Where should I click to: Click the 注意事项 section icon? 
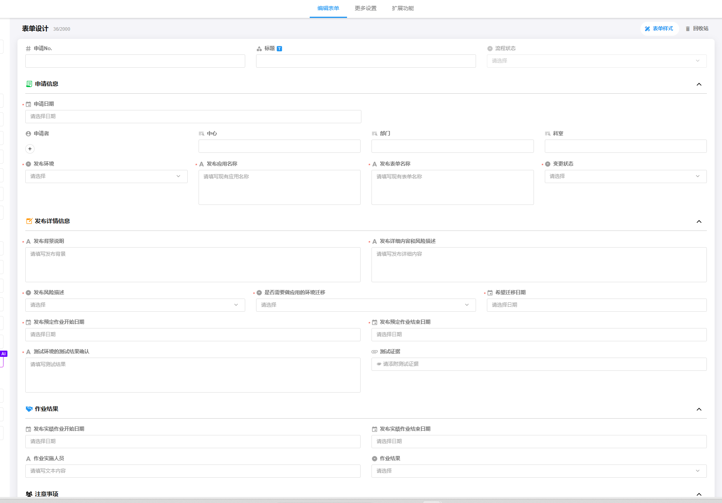[x=29, y=494]
